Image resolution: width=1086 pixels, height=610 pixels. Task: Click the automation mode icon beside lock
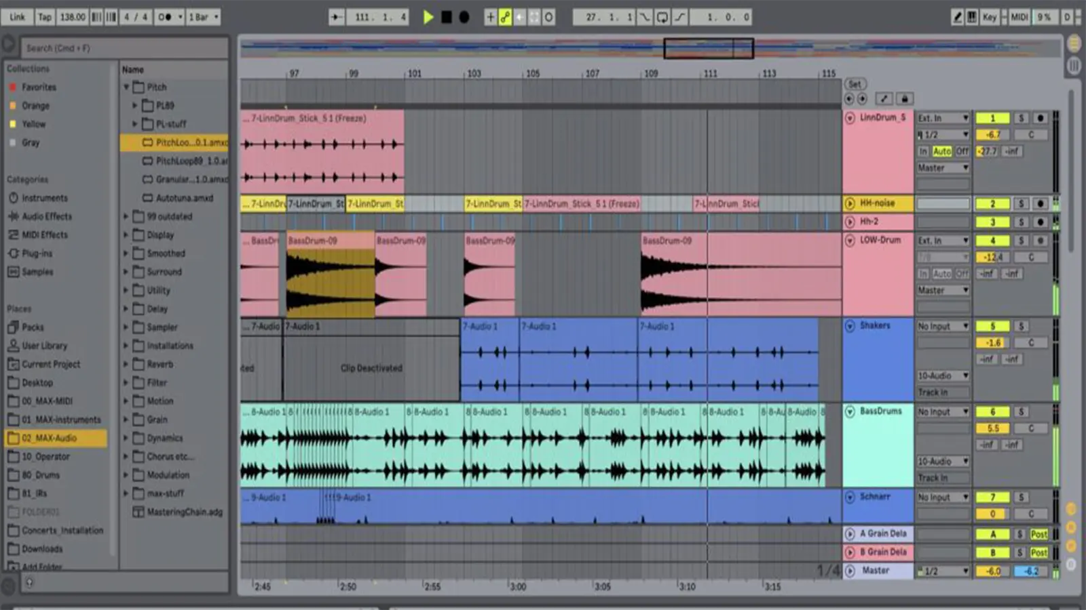click(884, 99)
